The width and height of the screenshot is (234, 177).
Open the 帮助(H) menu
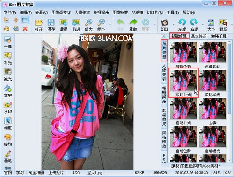[x=189, y=13]
